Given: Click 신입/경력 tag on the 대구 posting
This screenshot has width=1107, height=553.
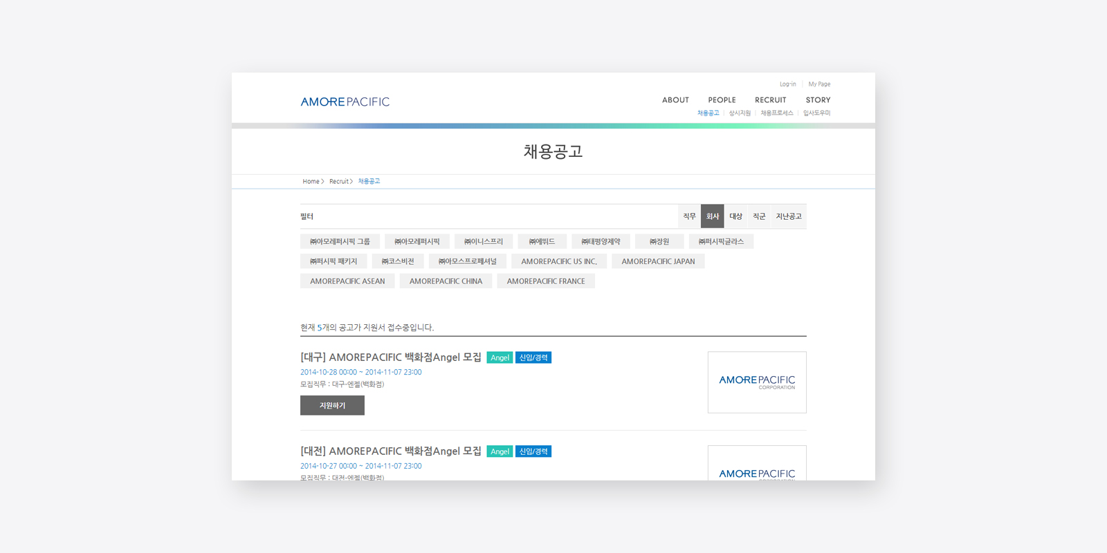Looking at the screenshot, I should [533, 357].
